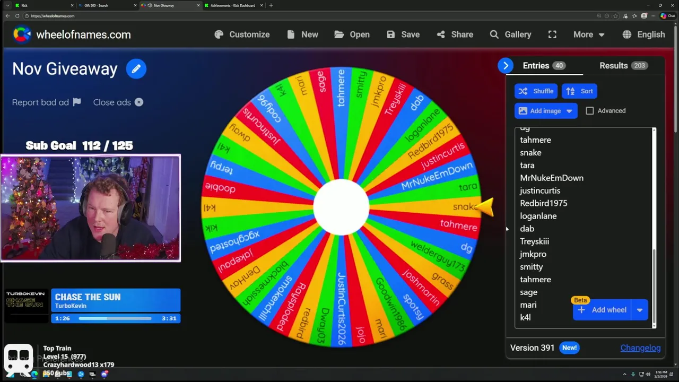Screen dimensions: 679x382
Task: Change language from English
Action: 643,34
